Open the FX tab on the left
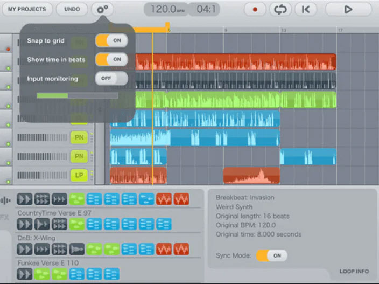Viewport: 379px width, 284px height. [x=4, y=217]
